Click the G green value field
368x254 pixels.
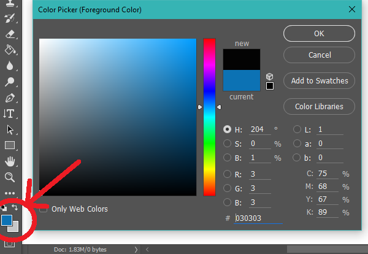click(x=260, y=188)
